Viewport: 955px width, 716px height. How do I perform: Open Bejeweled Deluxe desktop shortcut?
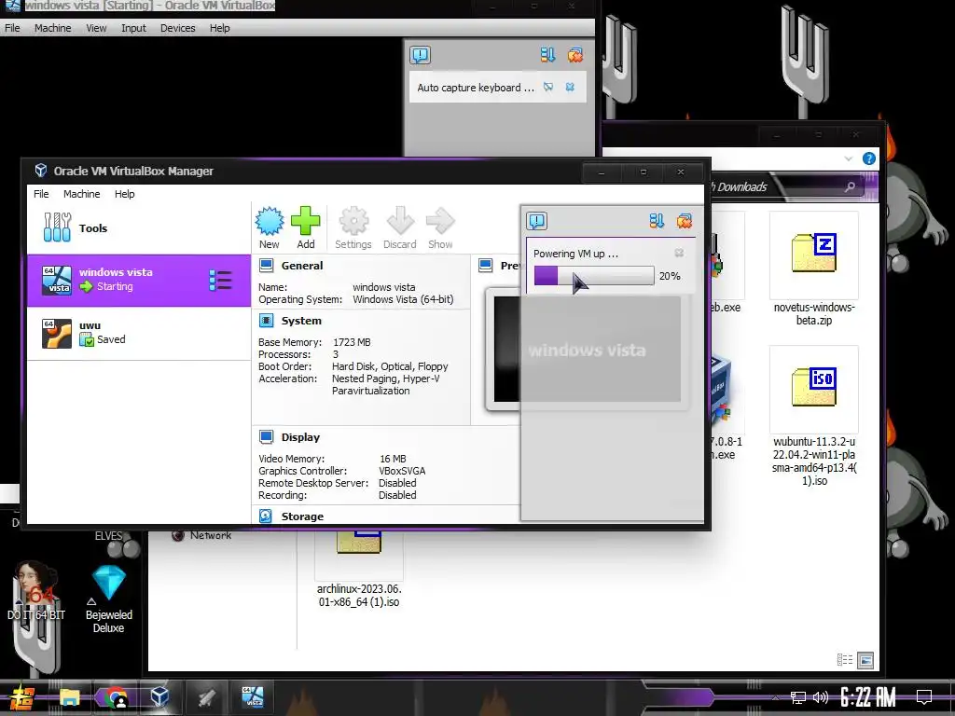[x=108, y=598]
